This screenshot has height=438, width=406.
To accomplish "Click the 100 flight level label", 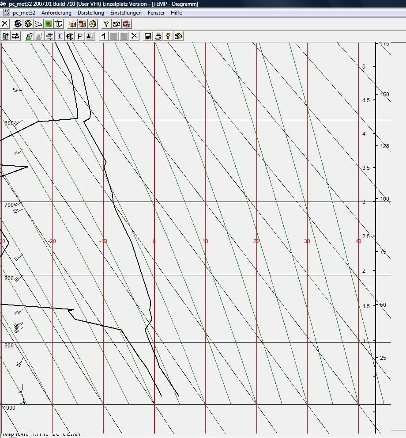I will point(384,198).
